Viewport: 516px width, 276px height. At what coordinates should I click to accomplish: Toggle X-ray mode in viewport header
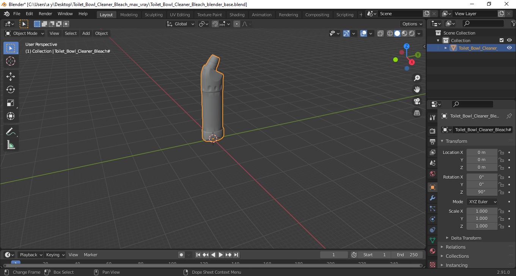(x=381, y=33)
